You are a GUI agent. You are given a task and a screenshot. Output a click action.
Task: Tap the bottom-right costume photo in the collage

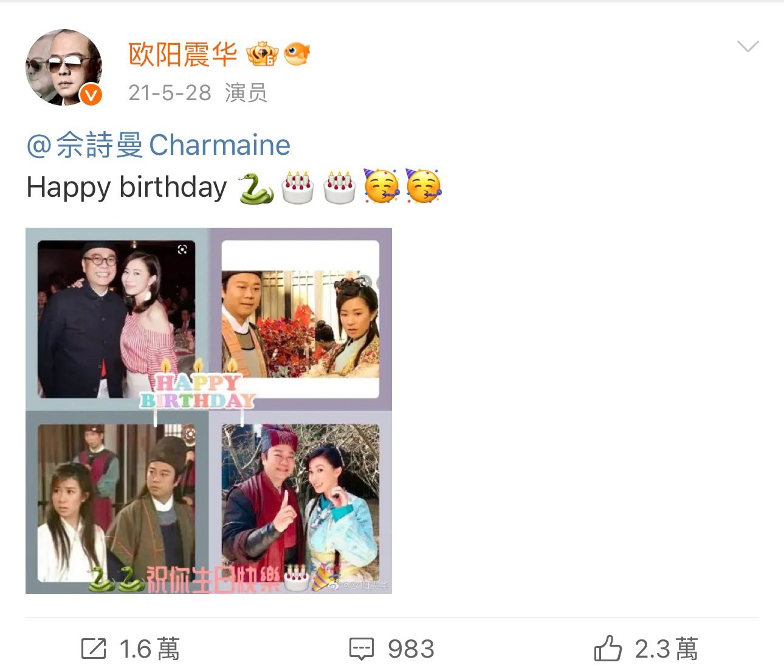pos(301,503)
